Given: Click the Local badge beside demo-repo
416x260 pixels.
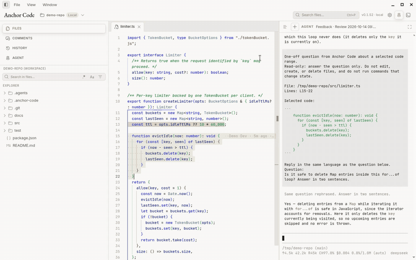Looking at the screenshot, I should pos(72,15).
